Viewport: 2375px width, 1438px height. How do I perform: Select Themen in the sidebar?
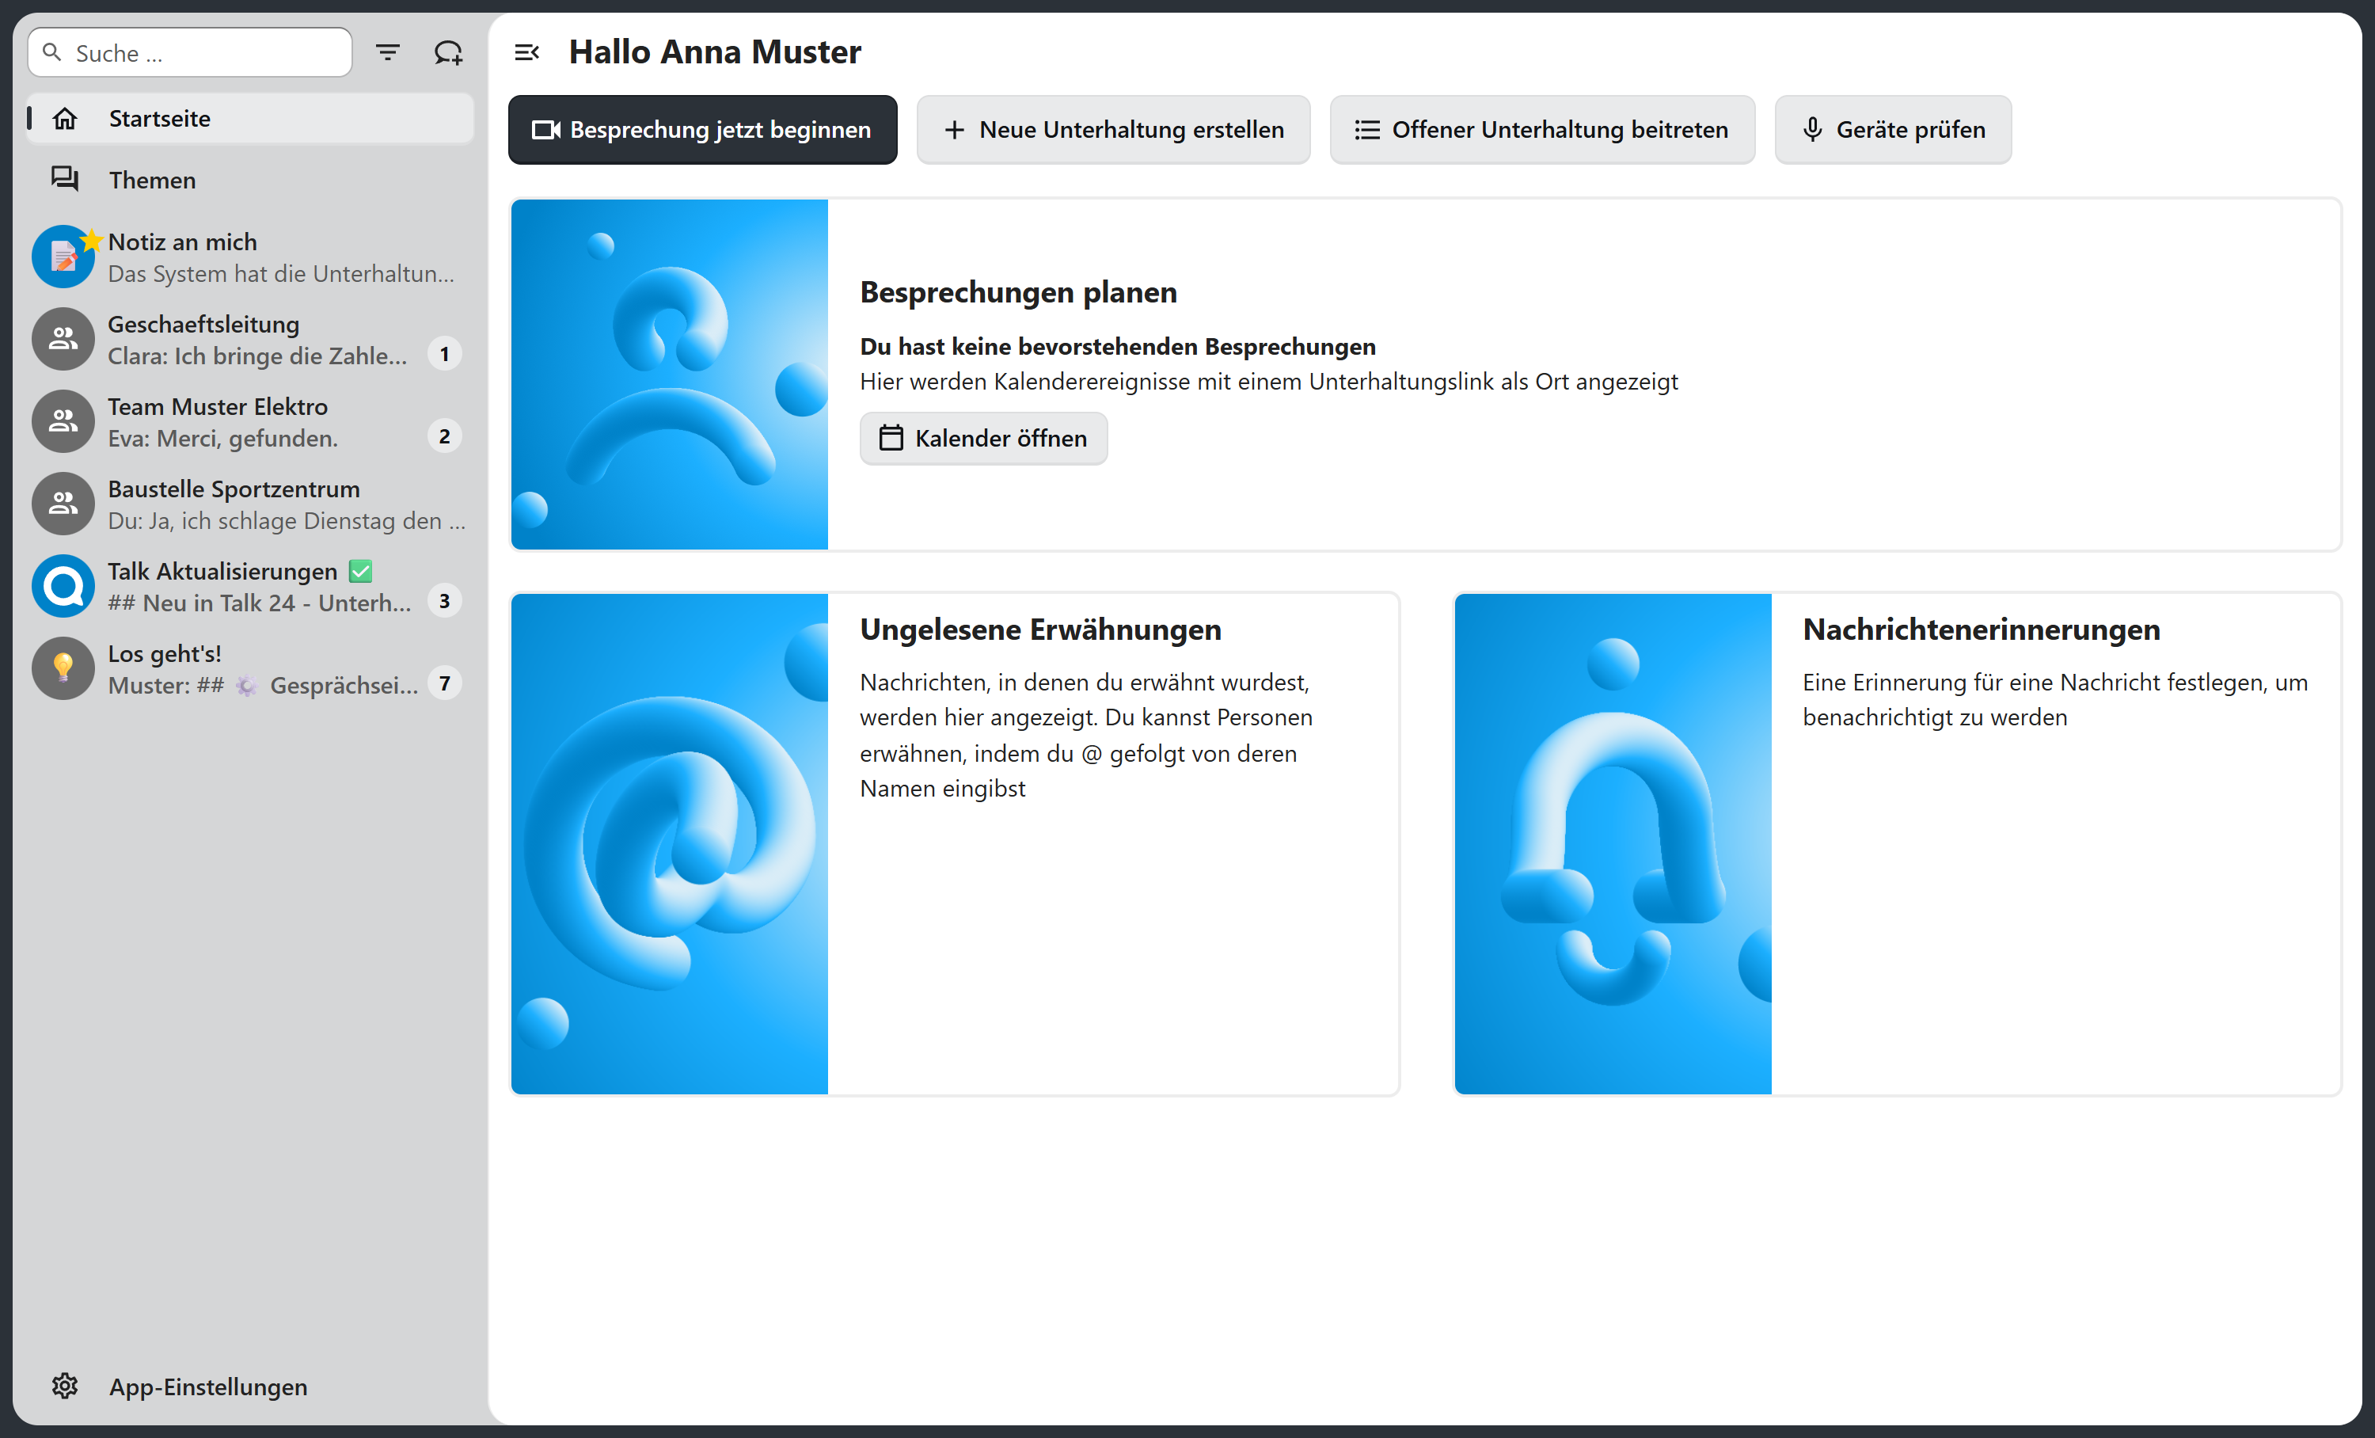[x=251, y=181]
